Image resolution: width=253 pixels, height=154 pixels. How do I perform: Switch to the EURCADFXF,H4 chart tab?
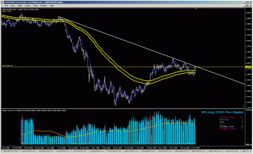pos(114,151)
